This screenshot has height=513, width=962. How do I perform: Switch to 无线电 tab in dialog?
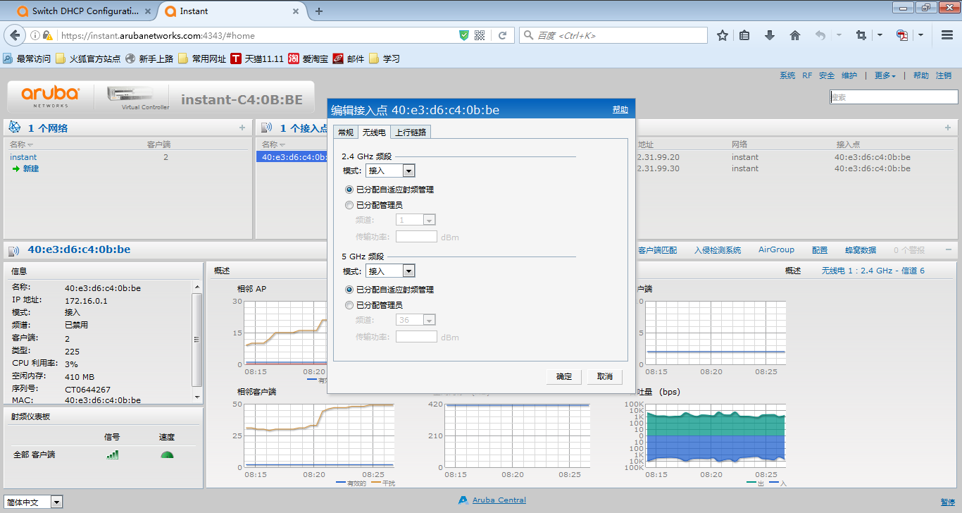tap(373, 132)
